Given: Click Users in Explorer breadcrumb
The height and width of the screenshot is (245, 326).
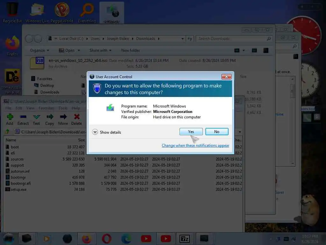Looking at the screenshot, I should tap(95, 39).
